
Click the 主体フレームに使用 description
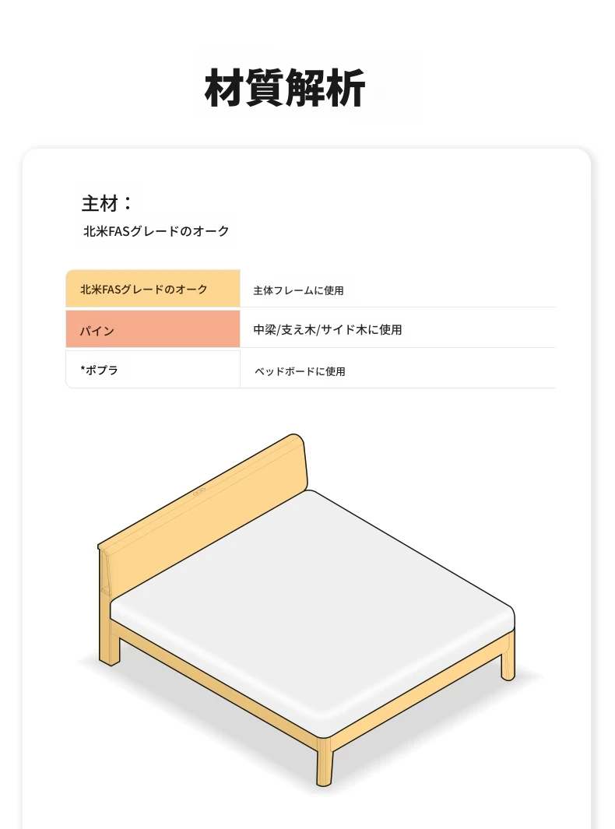click(x=298, y=290)
